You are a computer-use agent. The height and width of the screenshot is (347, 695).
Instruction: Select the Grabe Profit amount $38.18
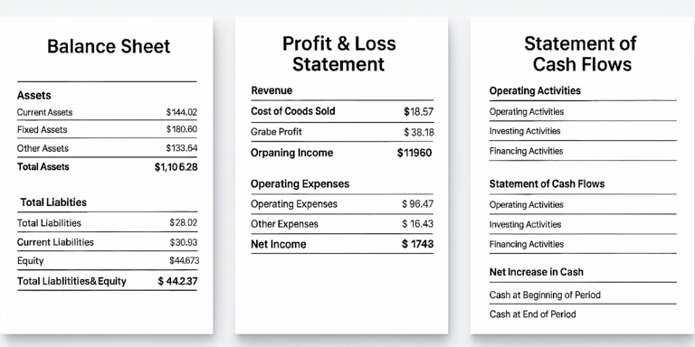click(419, 132)
